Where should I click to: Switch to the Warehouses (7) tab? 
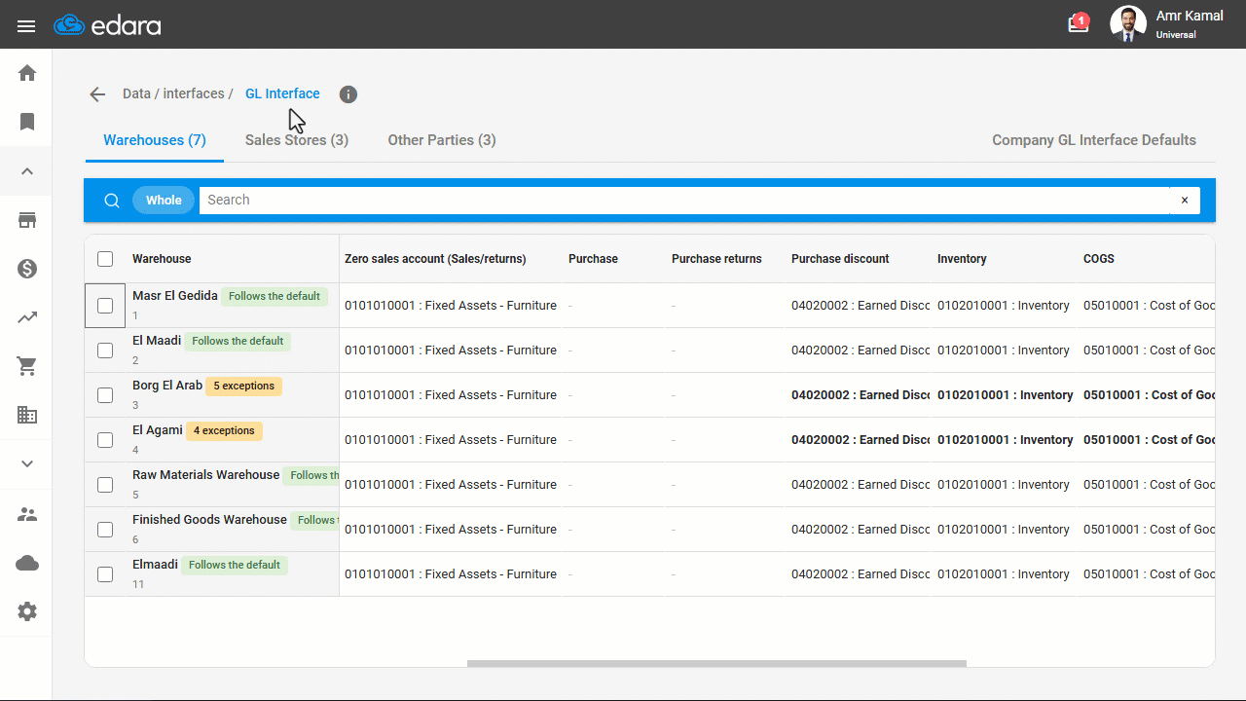coord(155,140)
